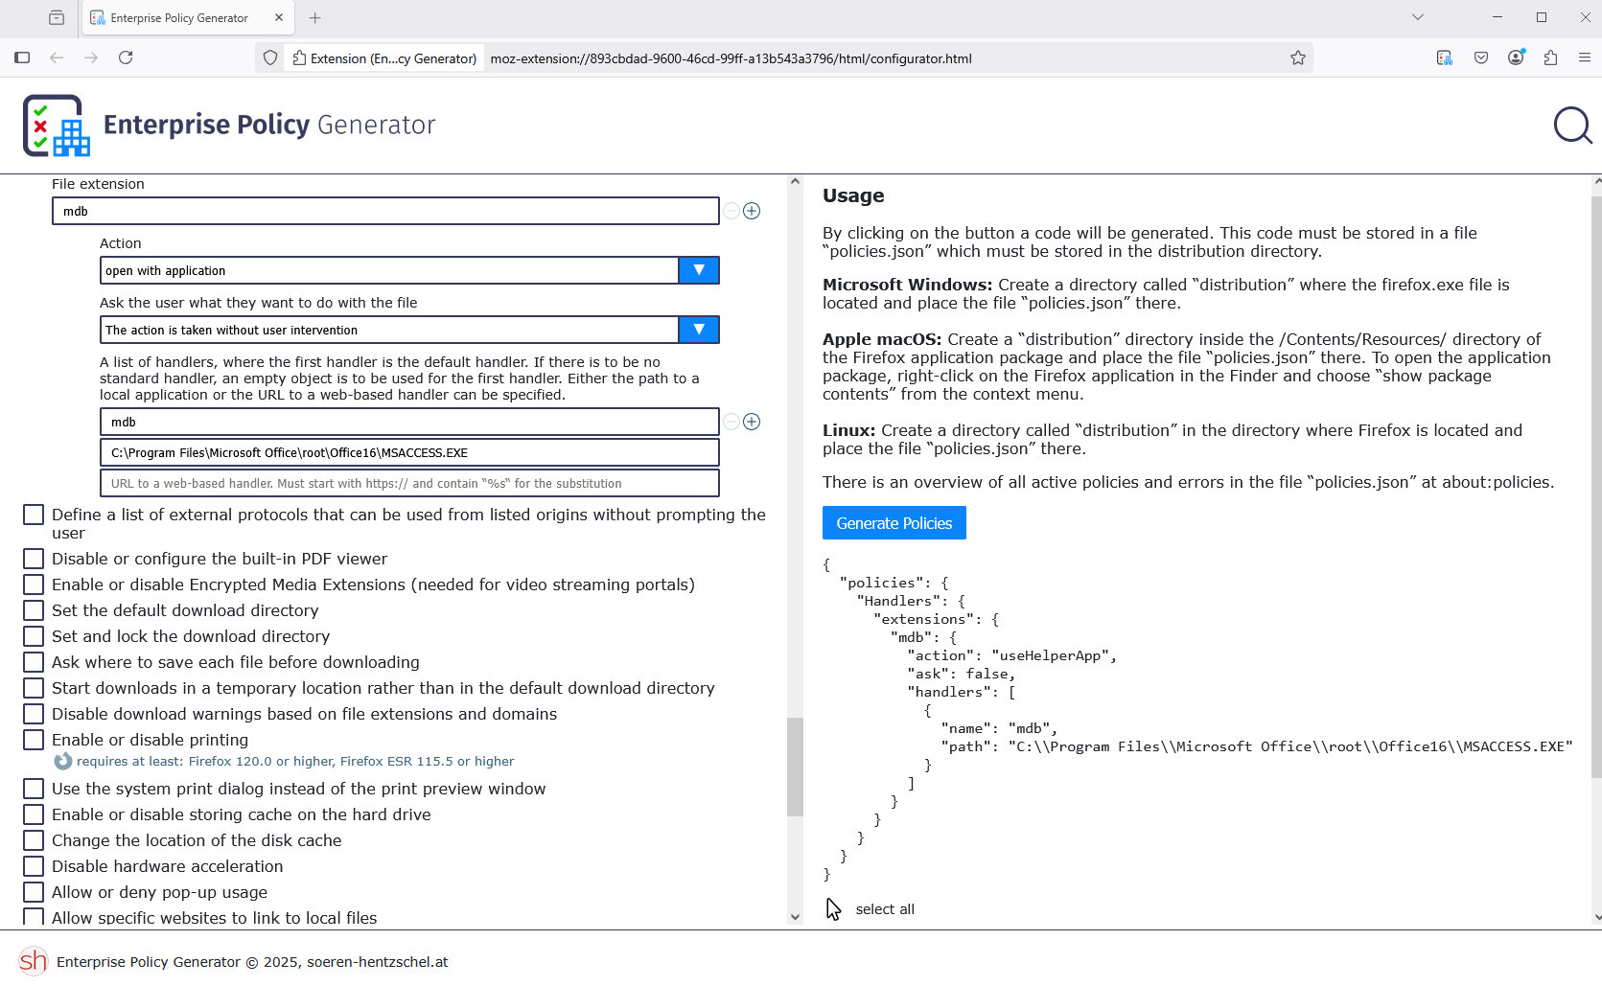
Task: Check Allow or deny pop-up usage
Action: tap(34, 892)
